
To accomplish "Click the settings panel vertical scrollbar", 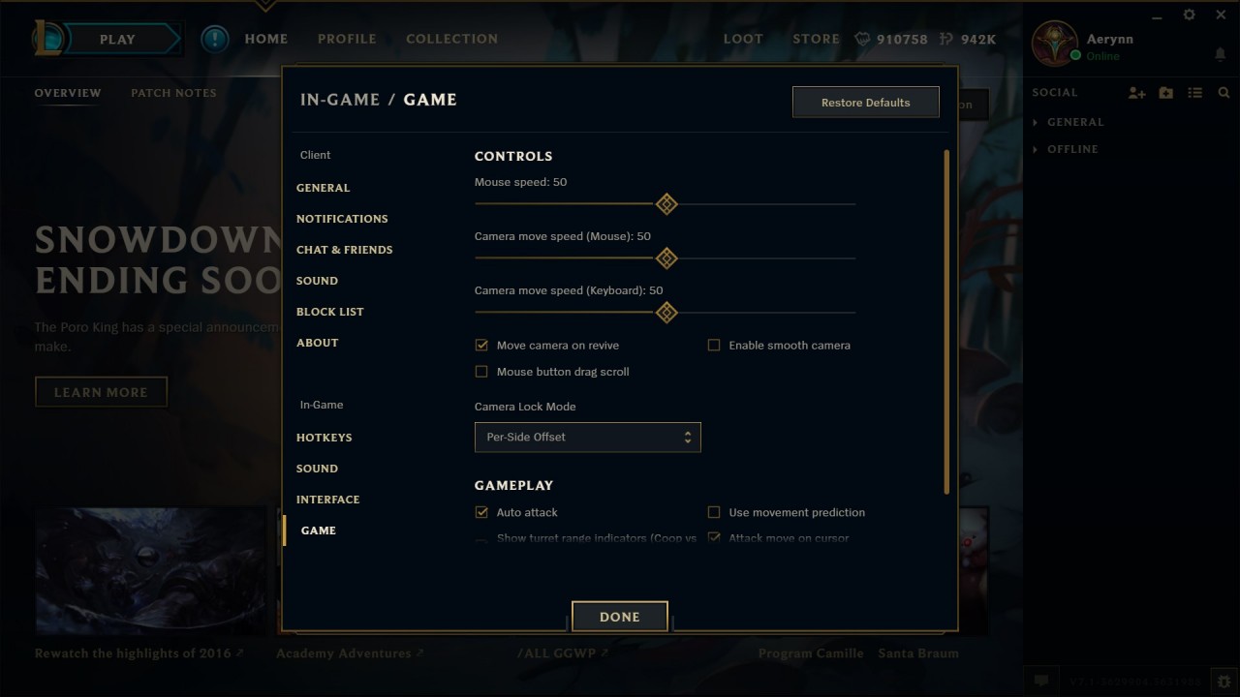I will coord(946,321).
